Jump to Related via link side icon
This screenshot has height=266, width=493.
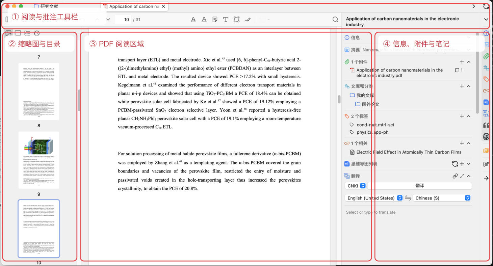coord(486,91)
